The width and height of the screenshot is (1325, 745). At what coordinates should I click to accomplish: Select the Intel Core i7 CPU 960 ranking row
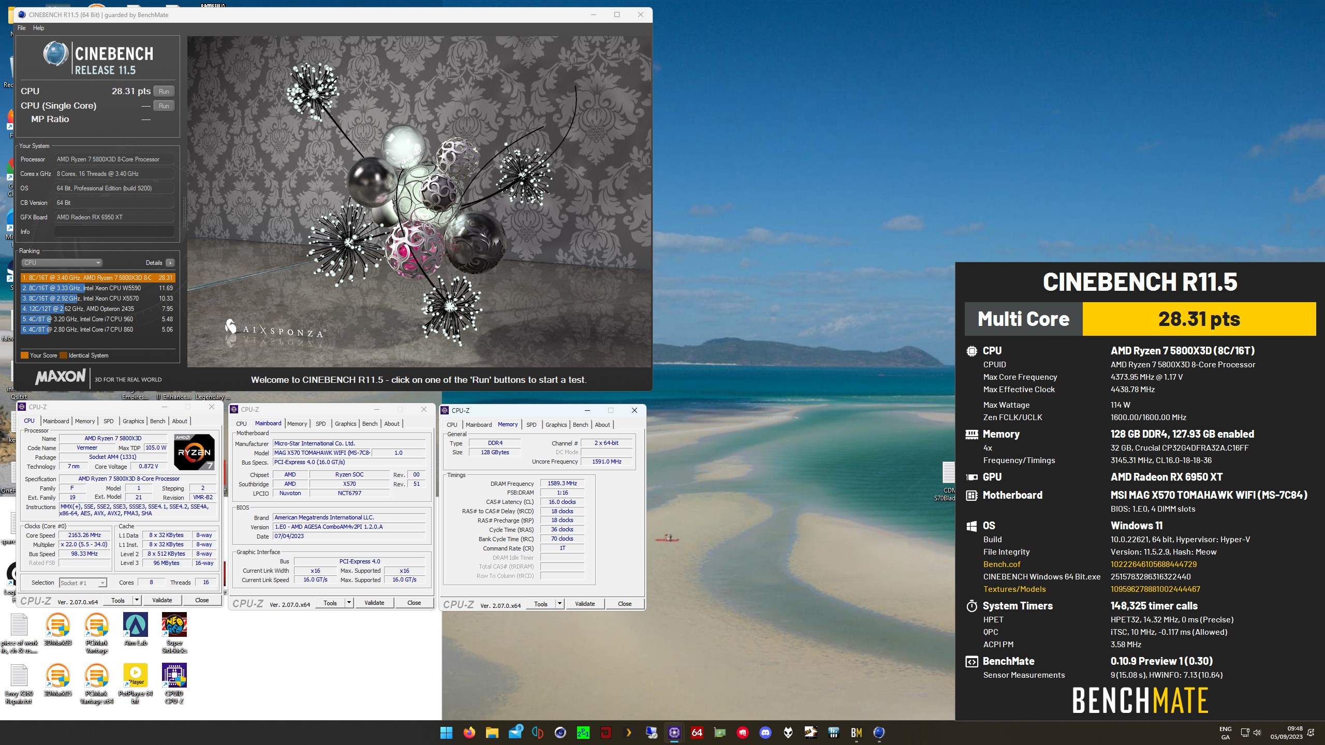click(98, 319)
